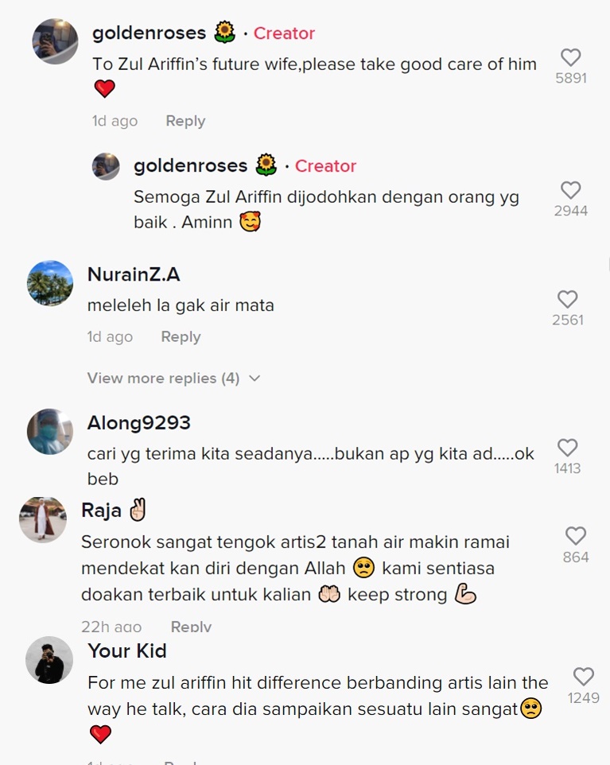This screenshot has height=765, width=610.
Task: Like goldenroses' comment about Zul Ariffin's future wife
Action: click(x=570, y=57)
